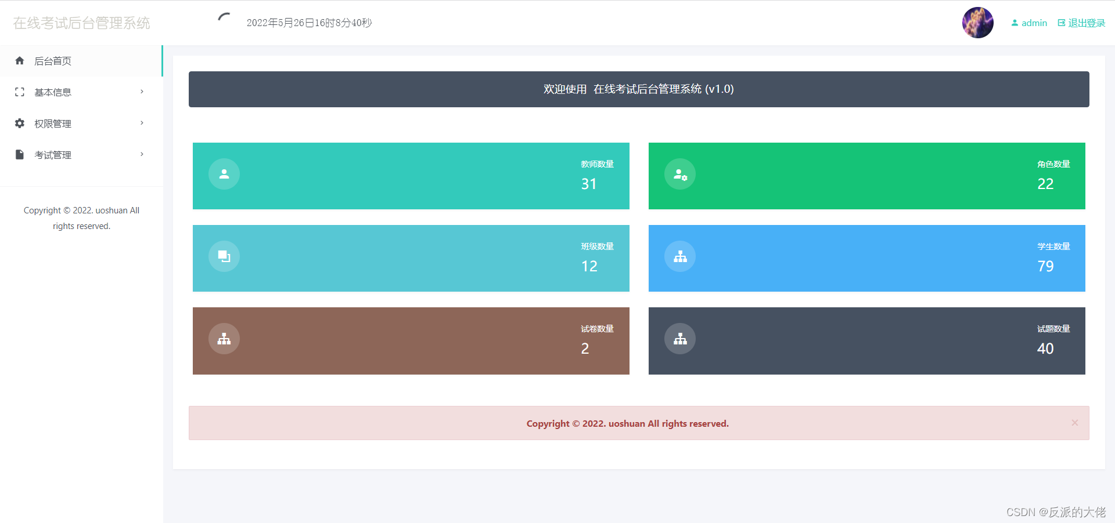
Task: Click the user icon on 教师数量 card
Action: click(224, 174)
